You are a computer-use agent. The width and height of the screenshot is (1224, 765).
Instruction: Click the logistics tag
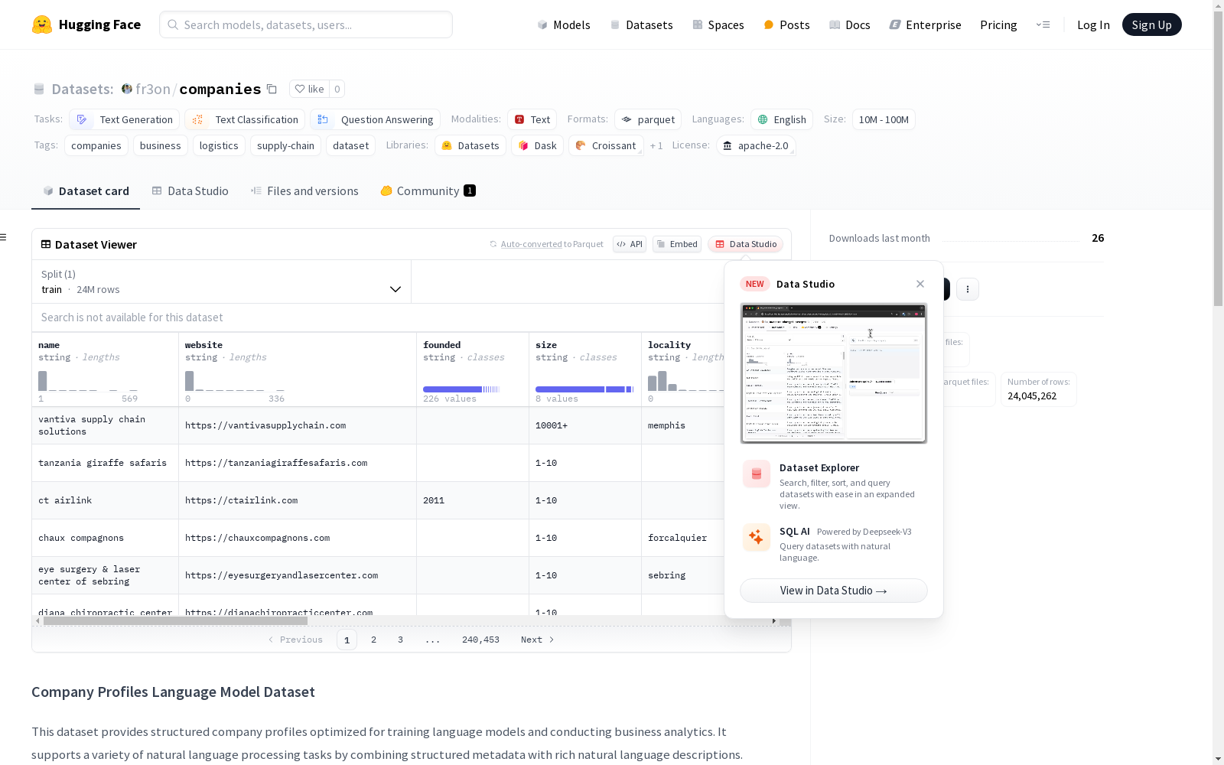[x=219, y=145]
